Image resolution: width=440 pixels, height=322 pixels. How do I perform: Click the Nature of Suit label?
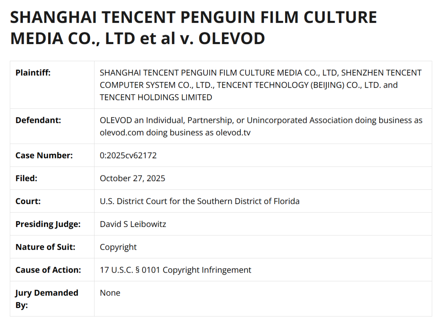(45, 247)
